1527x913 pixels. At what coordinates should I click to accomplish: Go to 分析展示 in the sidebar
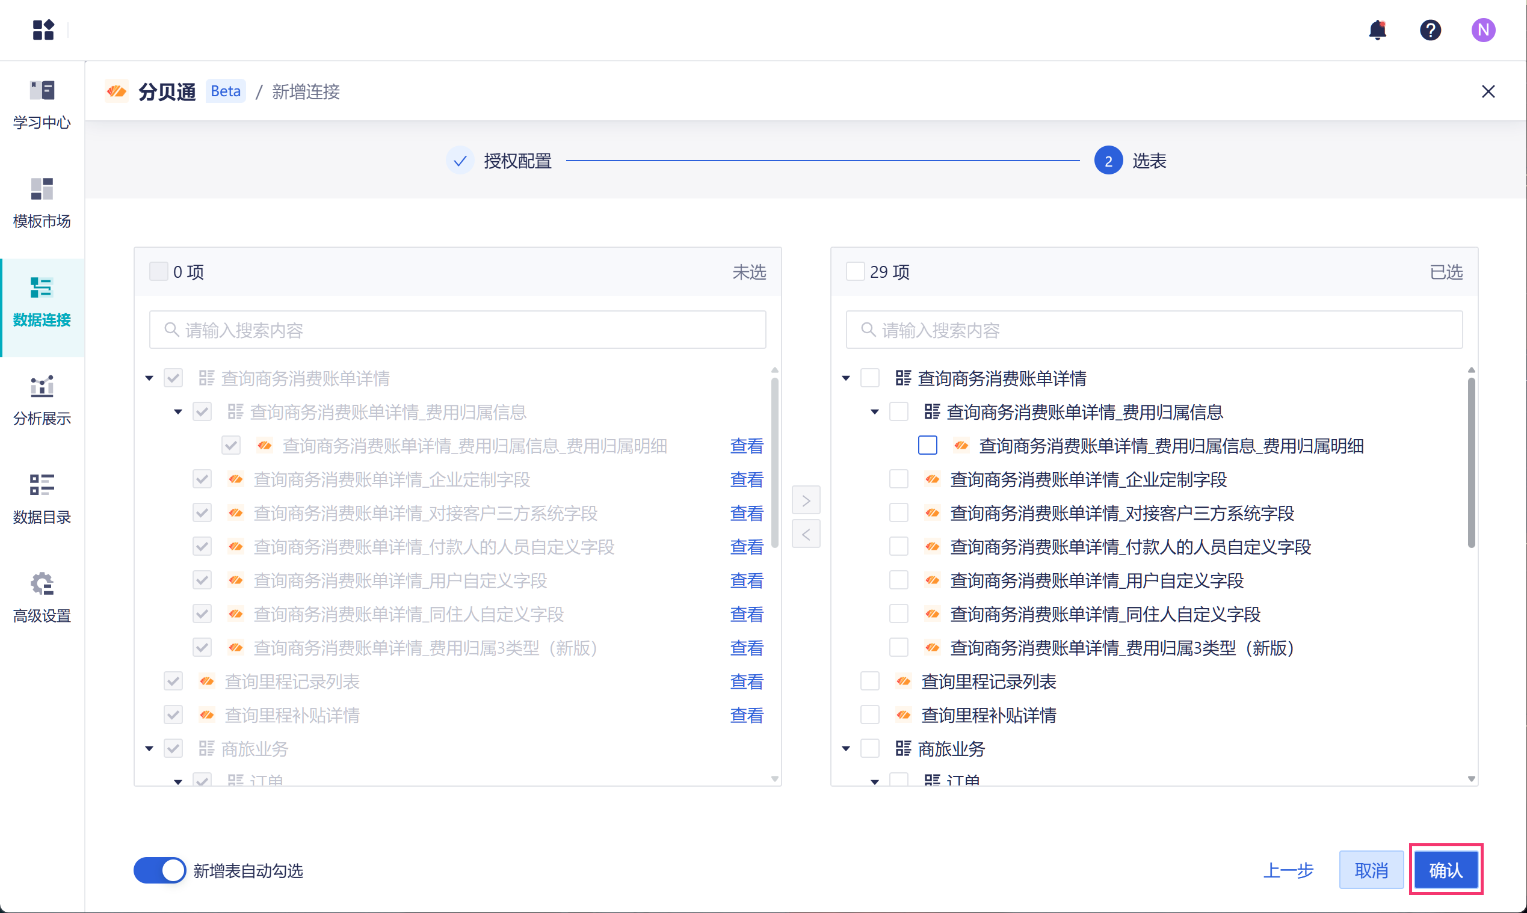coord(42,401)
